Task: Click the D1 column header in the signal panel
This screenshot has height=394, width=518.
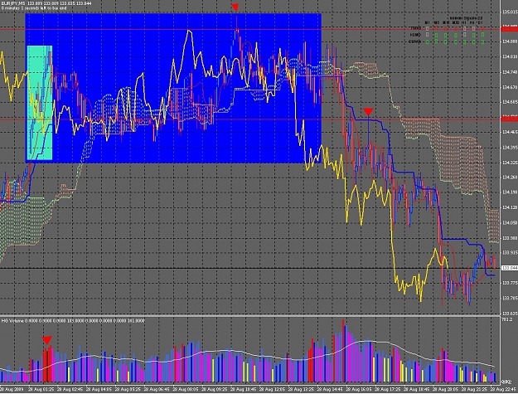Action: tap(481, 22)
